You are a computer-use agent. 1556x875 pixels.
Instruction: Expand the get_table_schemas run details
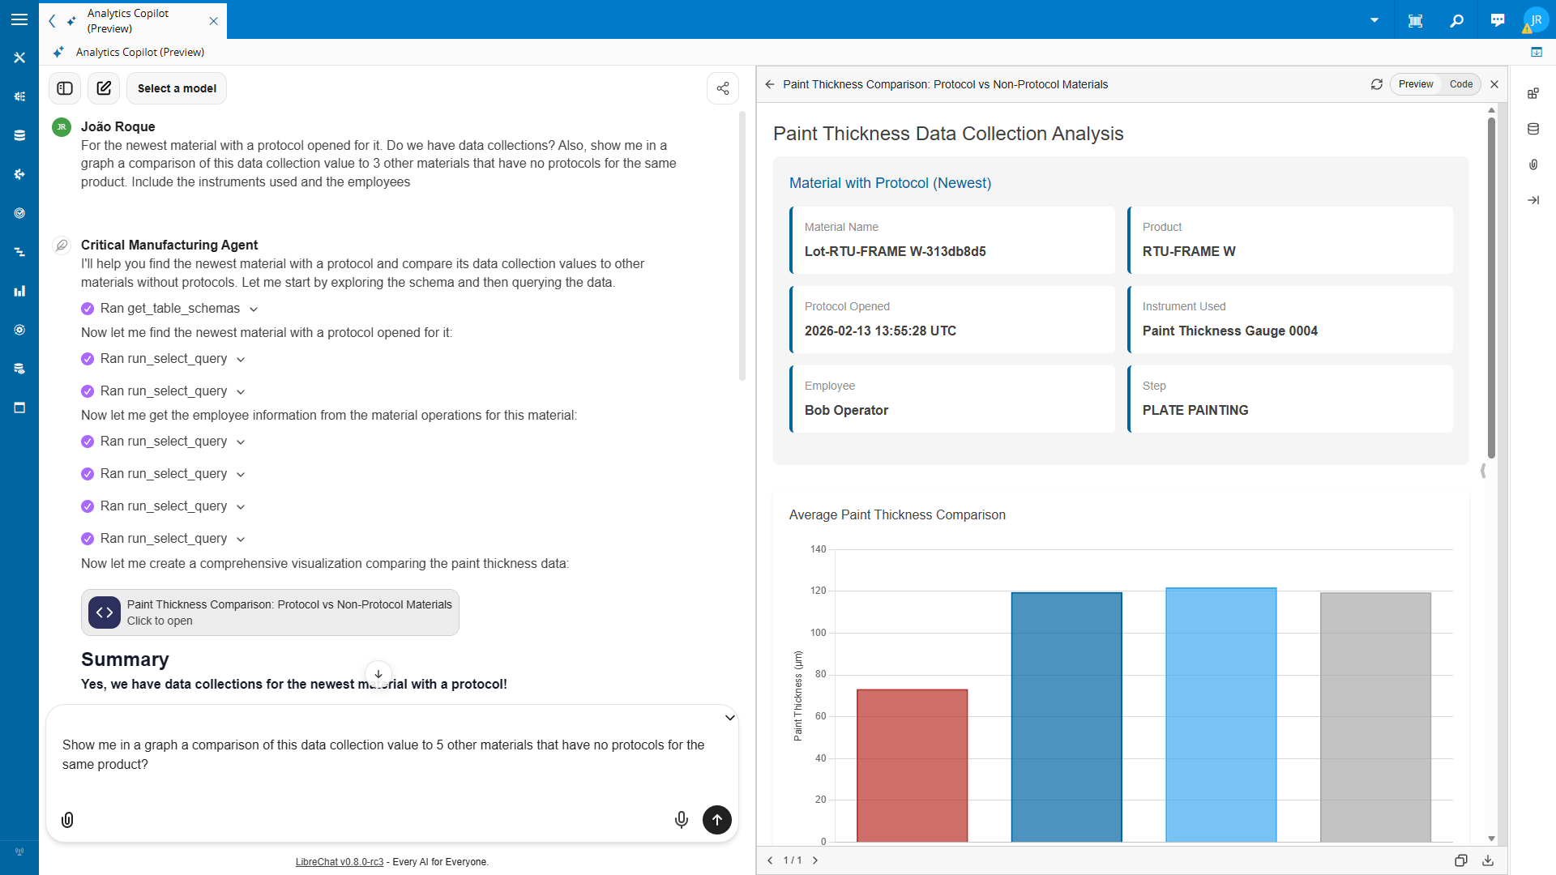(254, 309)
